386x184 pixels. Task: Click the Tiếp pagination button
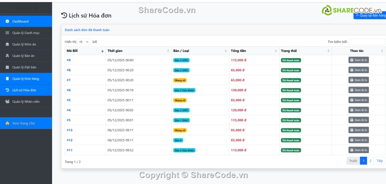(x=380, y=161)
